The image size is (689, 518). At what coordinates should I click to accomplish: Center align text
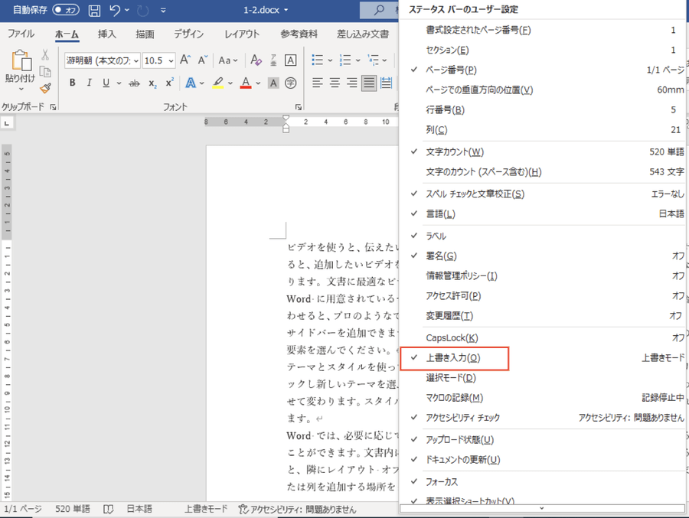click(x=335, y=83)
